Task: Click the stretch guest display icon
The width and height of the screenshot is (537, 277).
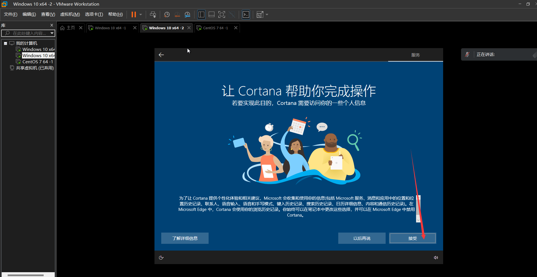Action: 260,15
